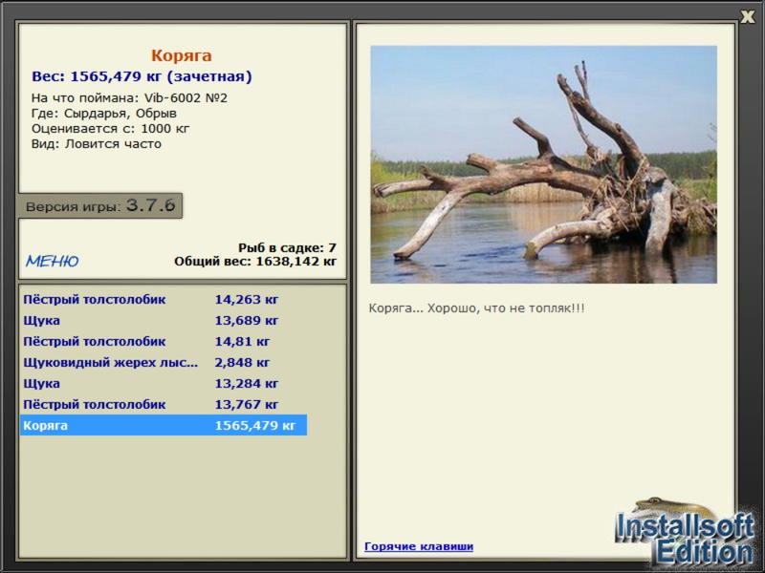Click the Оценивается с: 1000 кг line
The width and height of the screenshot is (765, 573).
point(110,129)
